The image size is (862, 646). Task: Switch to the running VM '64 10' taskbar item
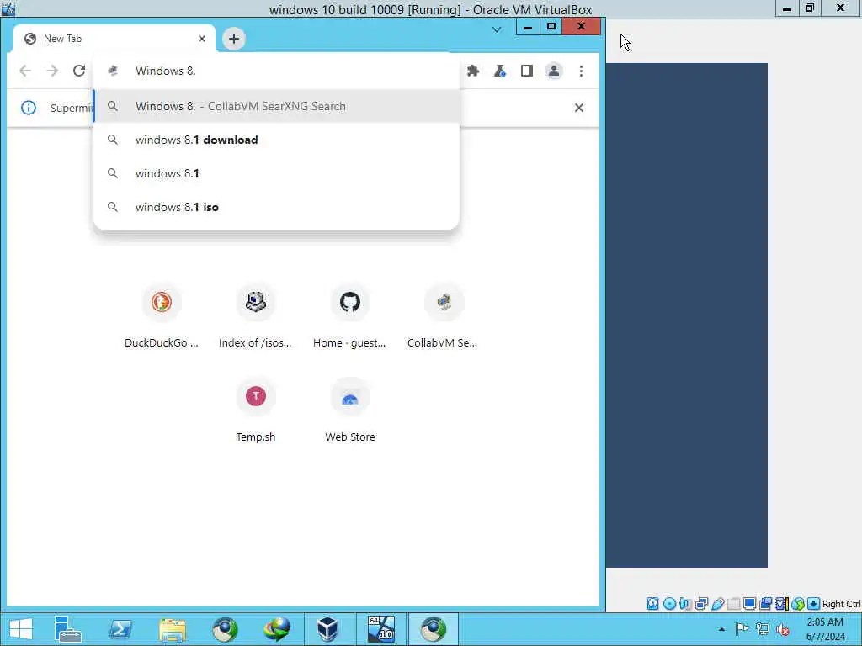[381, 629]
